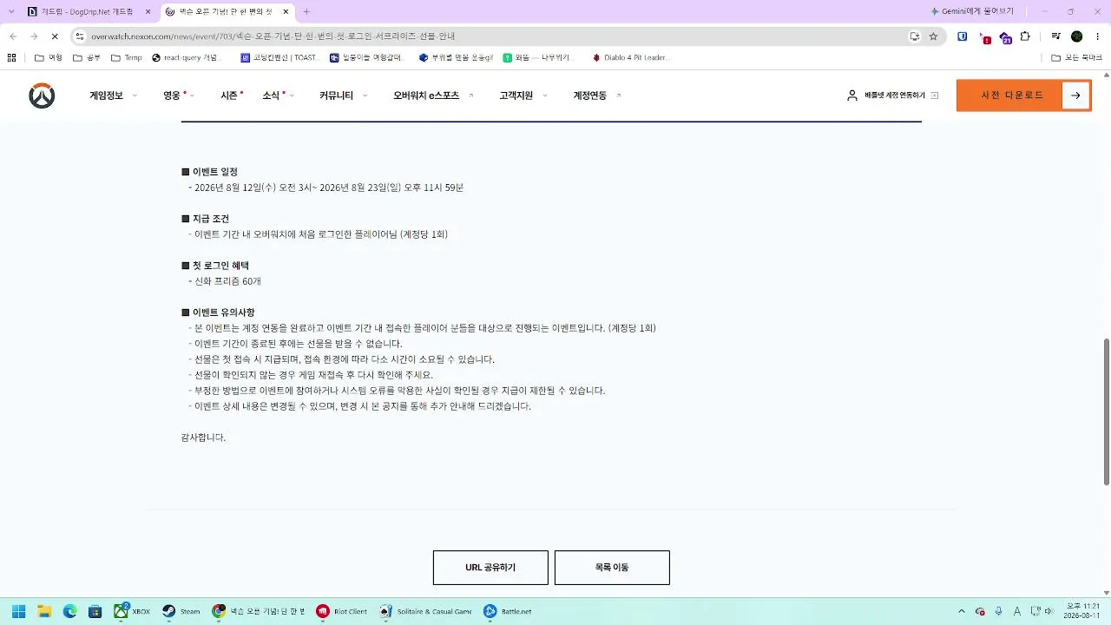
Task: Open the react-query bookmark
Action: click(186, 57)
